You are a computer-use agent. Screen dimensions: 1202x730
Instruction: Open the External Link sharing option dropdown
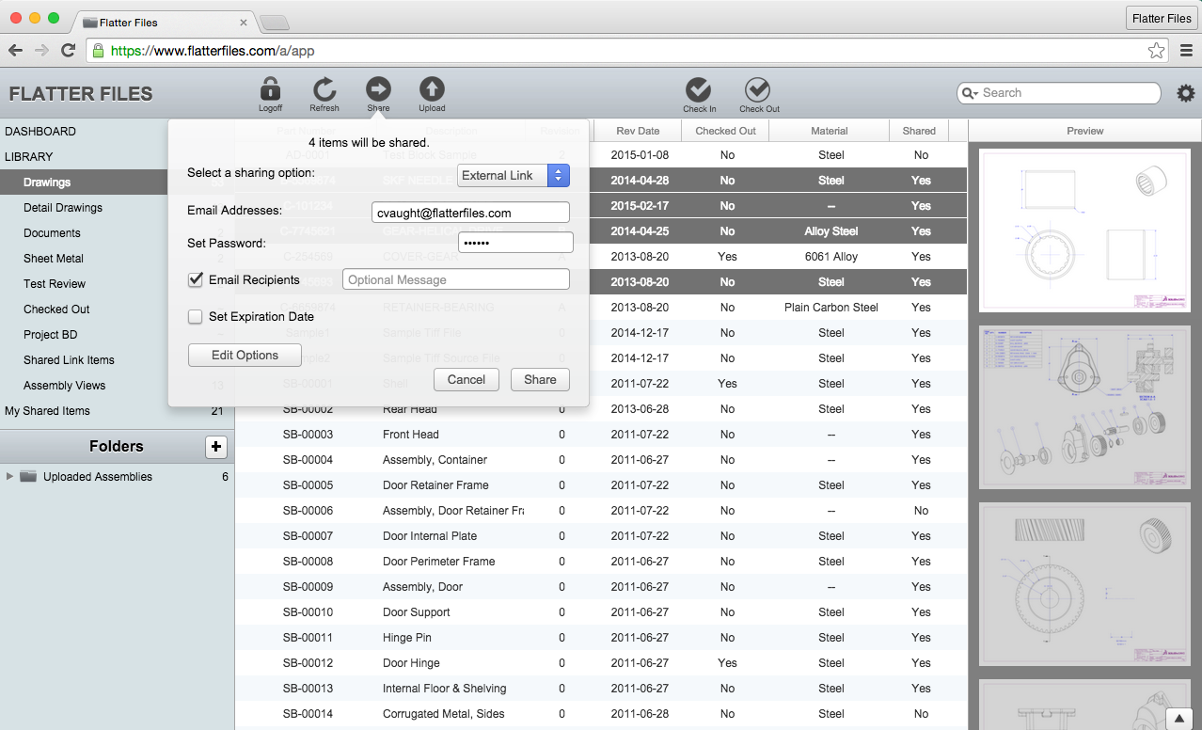tap(514, 175)
